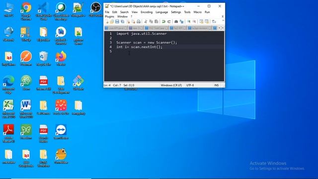Image resolution: width=318 pixels, height=179 pixels.
Task: Click the 'Scanner scan = new Scanner();' line
Action: (147, 43)
